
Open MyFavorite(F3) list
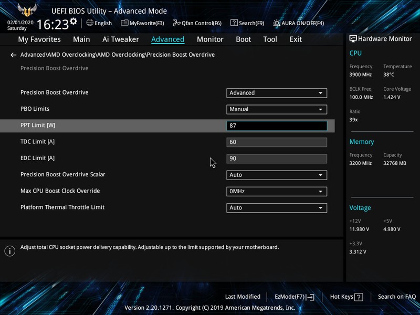(142, 23)
